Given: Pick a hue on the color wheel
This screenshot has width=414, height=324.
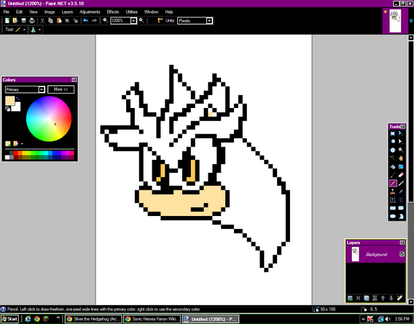Looking at the screenshot, I should pyautogui.click(x=49, y=119).
